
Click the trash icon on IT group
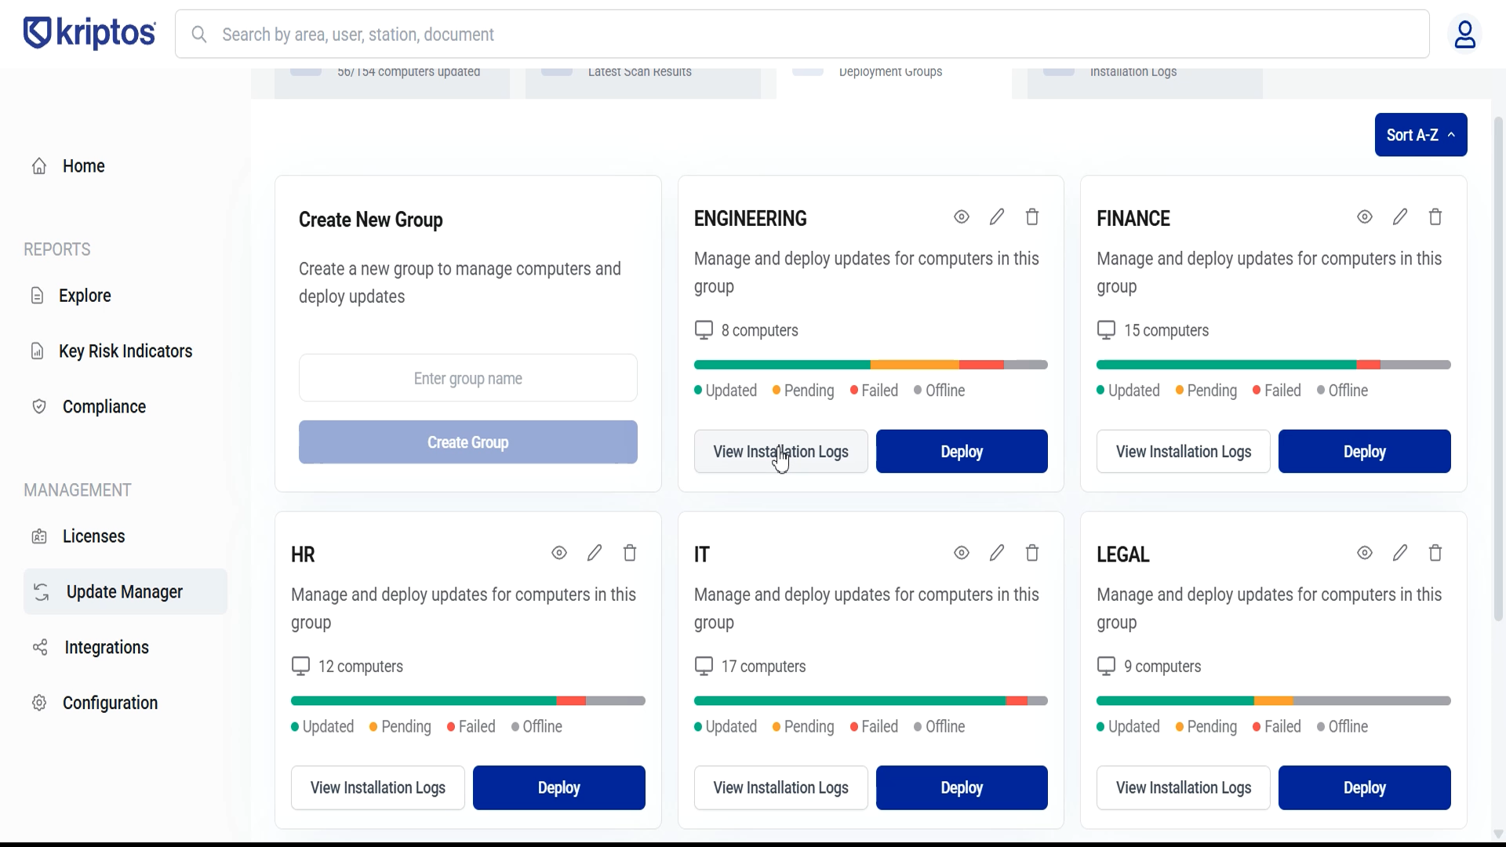coord(1032,553)
